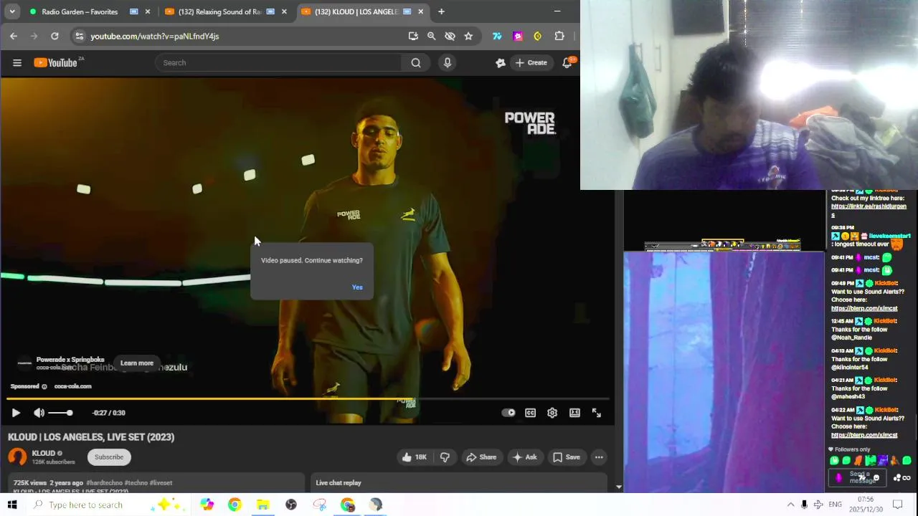The width and height of the screenshot is (918, 516).
Task: Open the coca-cola.com sponsored link
Action: (x=72, y=386)
